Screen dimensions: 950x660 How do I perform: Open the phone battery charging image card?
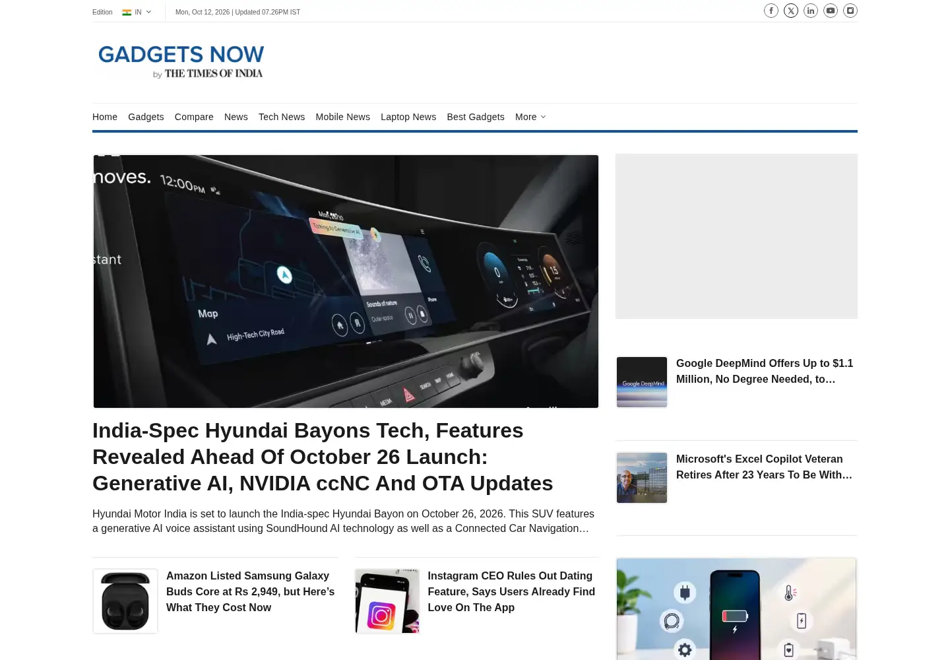pyautogui.click(x=736, y=609)
